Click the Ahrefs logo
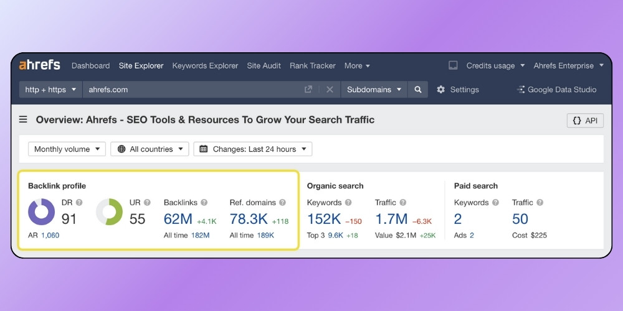Screen dimensions: 623x311 [40, 65]
